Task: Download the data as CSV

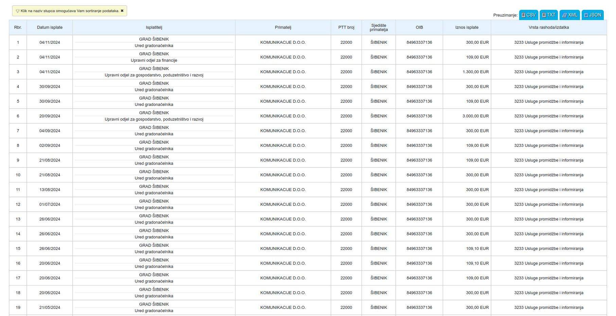Action: (528, 15)
